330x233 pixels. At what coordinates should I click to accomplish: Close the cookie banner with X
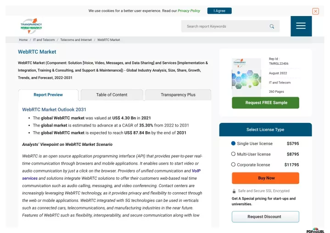tap(315, 11)
